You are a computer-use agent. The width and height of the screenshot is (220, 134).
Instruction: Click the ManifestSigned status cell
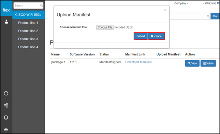coord(110,62)
